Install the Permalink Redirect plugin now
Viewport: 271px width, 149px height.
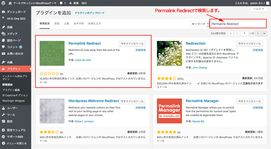coord(132,44)
